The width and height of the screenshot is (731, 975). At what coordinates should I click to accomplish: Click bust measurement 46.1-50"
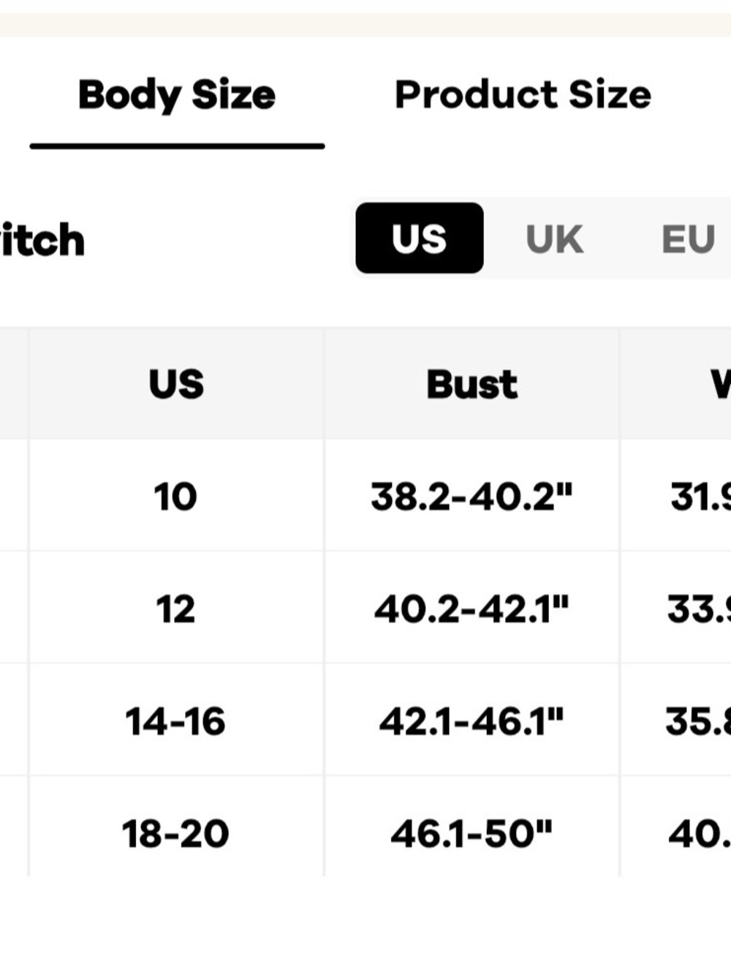[x=471, y=833]
